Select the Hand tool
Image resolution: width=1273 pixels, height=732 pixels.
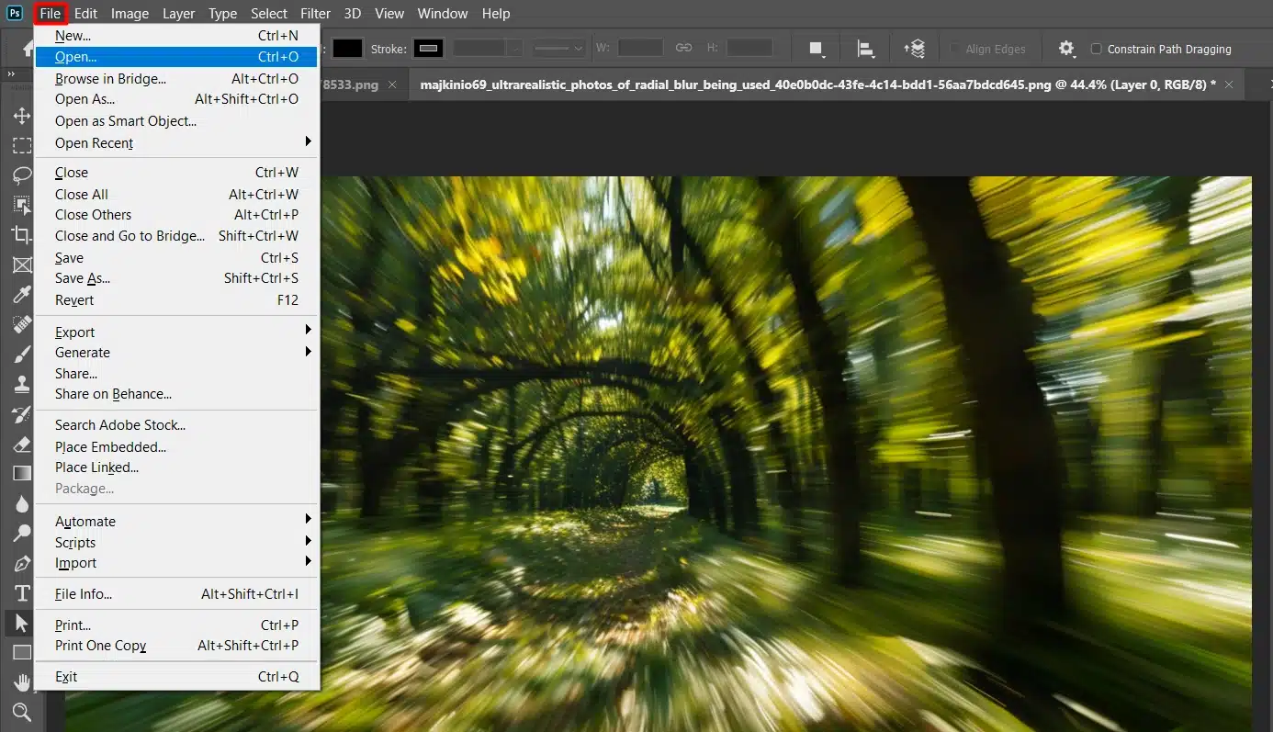point(21,682)
